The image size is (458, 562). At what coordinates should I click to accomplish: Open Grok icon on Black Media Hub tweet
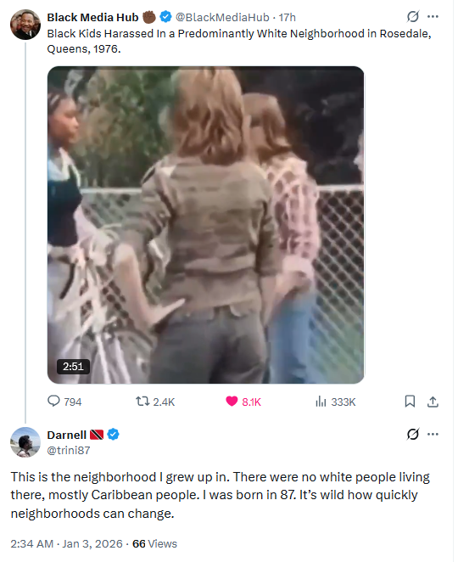(412, 16)
